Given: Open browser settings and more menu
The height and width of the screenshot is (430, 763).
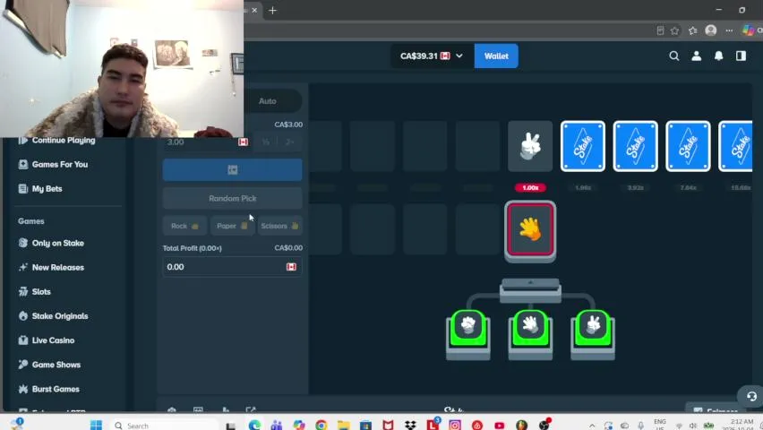Looking at the screenshot, I should (x=729, y=30).
